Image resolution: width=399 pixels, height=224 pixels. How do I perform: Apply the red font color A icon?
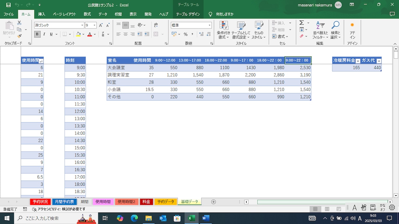[x=90, y=34]
